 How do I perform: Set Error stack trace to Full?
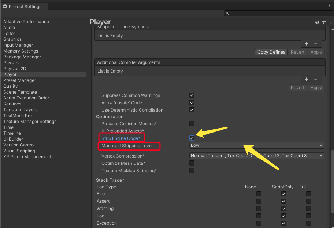point(309,194)
